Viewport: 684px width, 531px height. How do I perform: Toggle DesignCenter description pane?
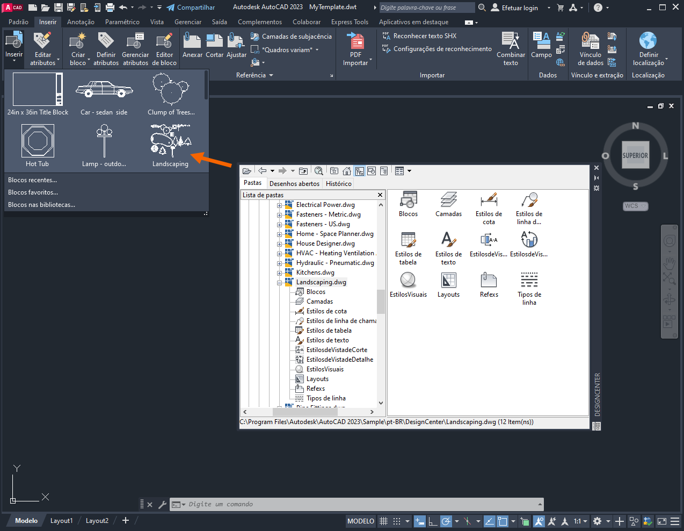[x=384, y=171]
